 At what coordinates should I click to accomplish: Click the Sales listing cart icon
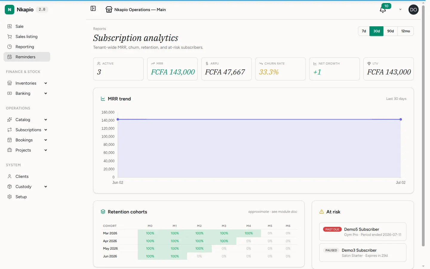(x=10, y=36)
